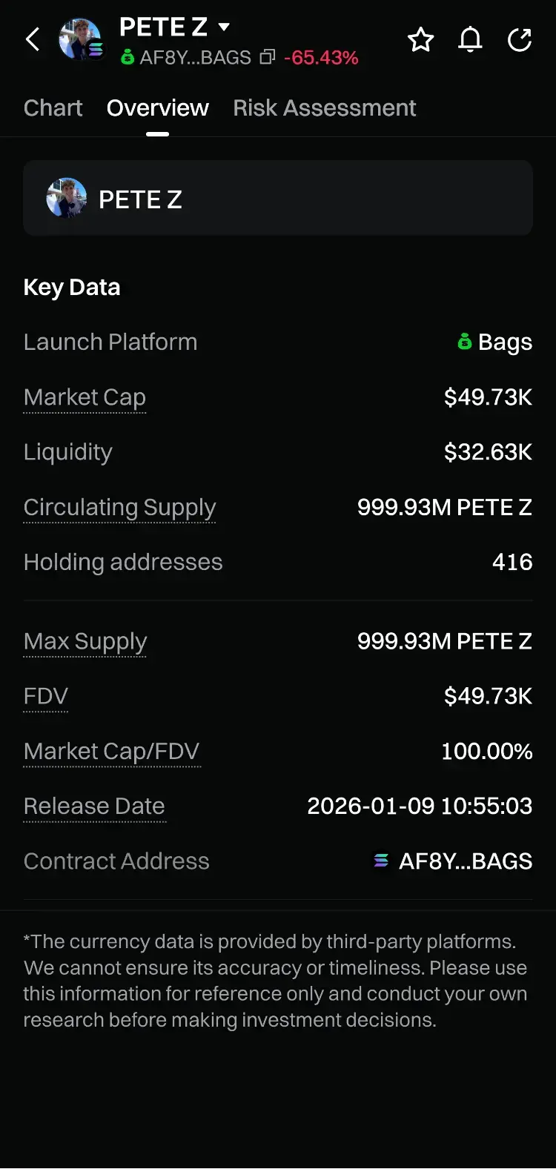Image resolution: width=556 pixels, height=1169 pixels.
Task: Tap Circulating Supply label for info
Action: coord(119,507)
